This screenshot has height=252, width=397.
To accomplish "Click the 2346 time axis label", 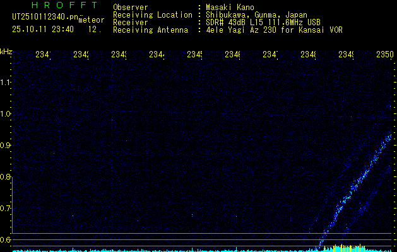I will pos(233,54).
